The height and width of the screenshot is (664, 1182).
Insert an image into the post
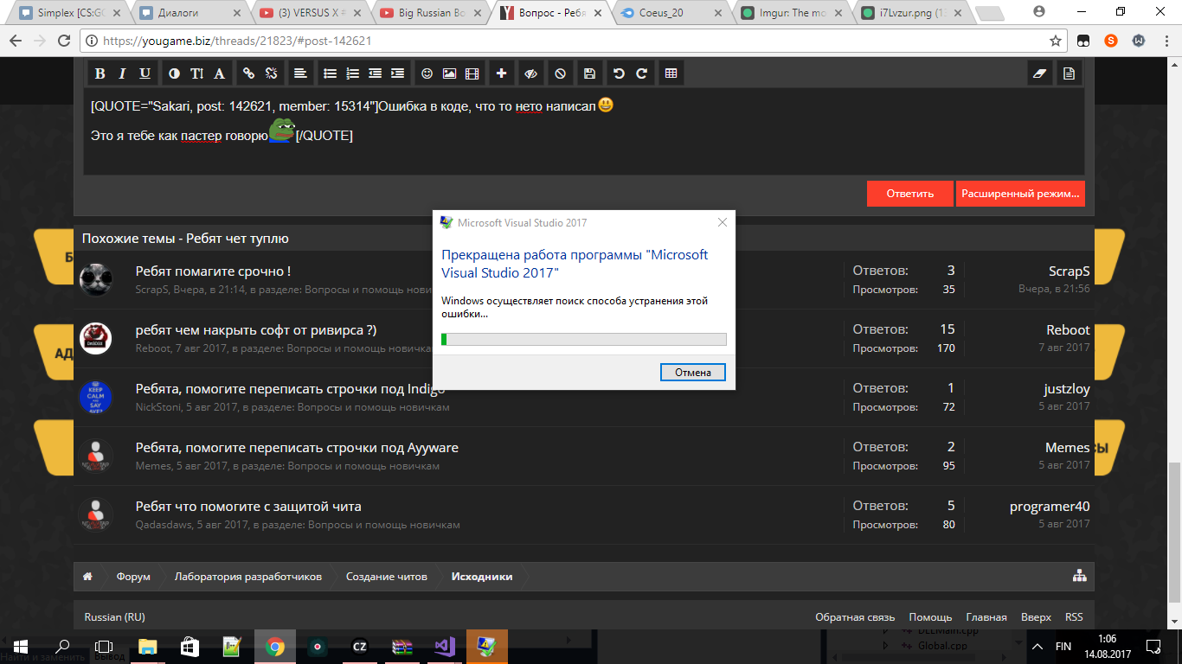click(x=449, y=73)
